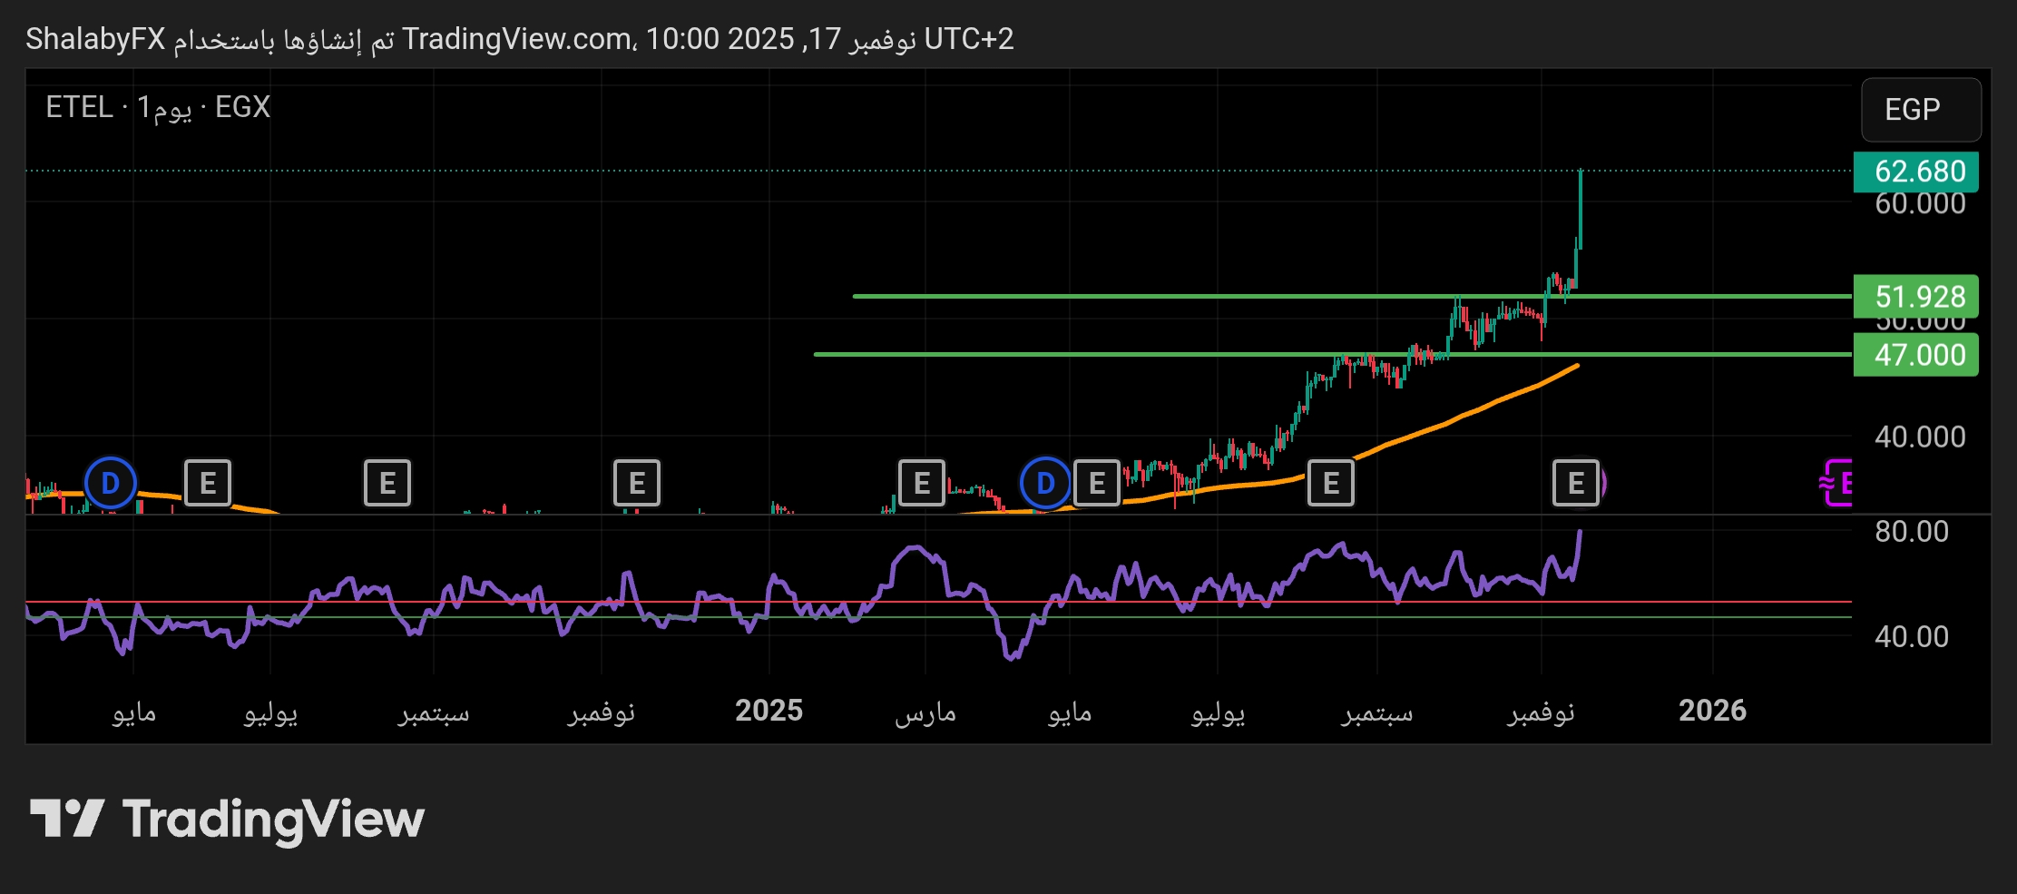Click the dividend marker near May 2024
The width and height of the screenshot is (2017, 894).
[111, 483]
